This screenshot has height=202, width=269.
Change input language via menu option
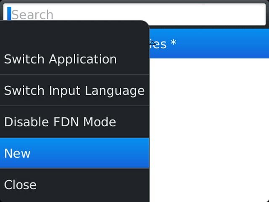tap(74, 90)
